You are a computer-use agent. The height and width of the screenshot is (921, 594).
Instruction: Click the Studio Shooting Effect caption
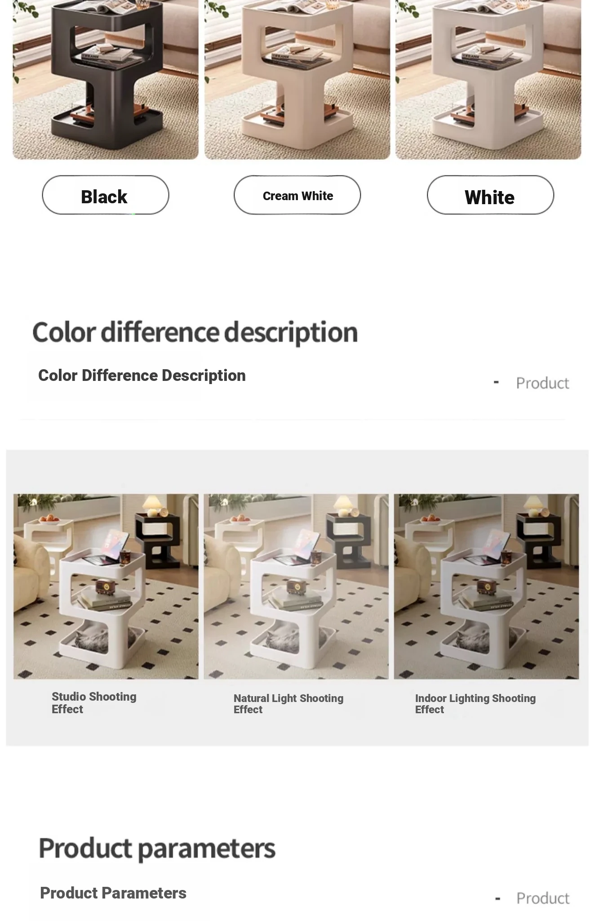pyautogui.click(x=94, y=703)
